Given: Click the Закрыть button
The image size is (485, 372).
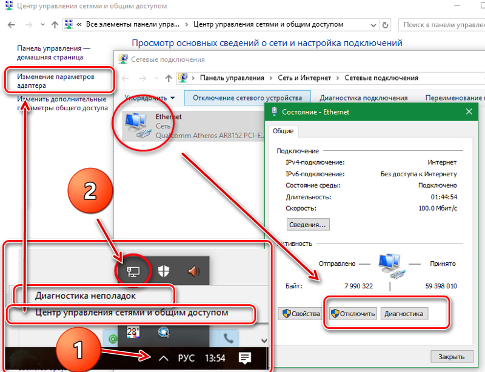Looking at the screenshot, I should tap(452, 357).
